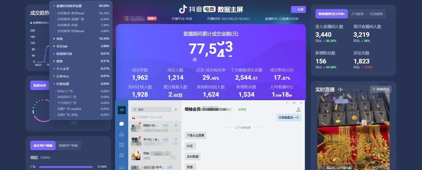Image resolution: width=422 pixels, height=170 pixels.
Task: Click the profile avatar in chat sidebar
Action: point(122,110)
